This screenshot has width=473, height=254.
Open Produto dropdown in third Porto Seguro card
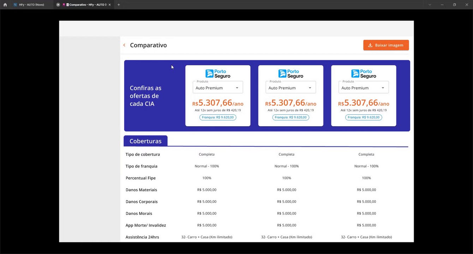364,87
